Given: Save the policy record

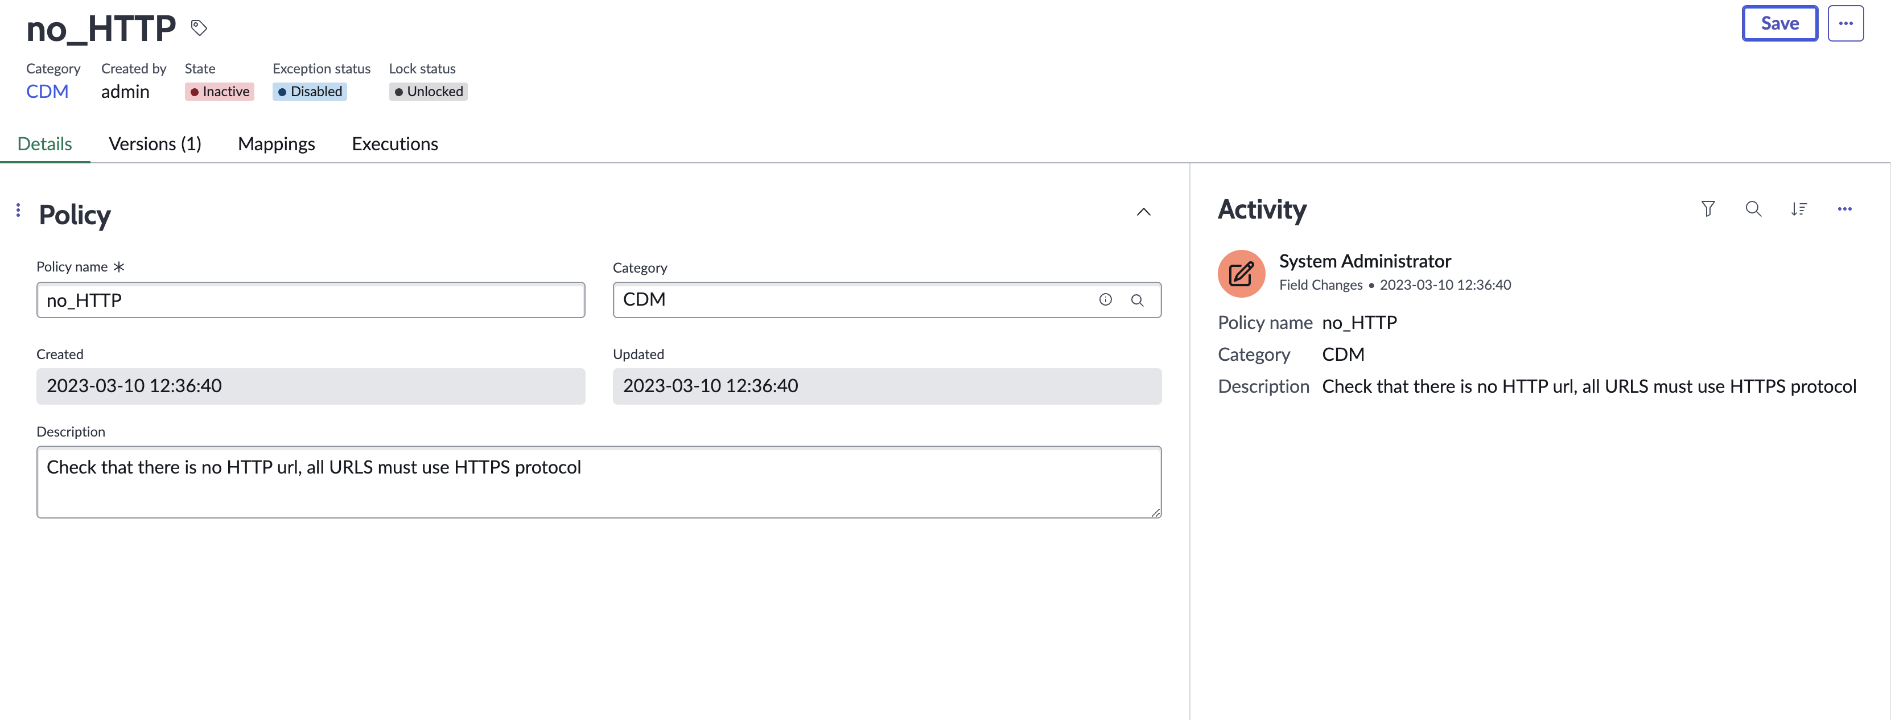Looking at the screenshot, I should pyautogui.click(x=1779, y=23).
